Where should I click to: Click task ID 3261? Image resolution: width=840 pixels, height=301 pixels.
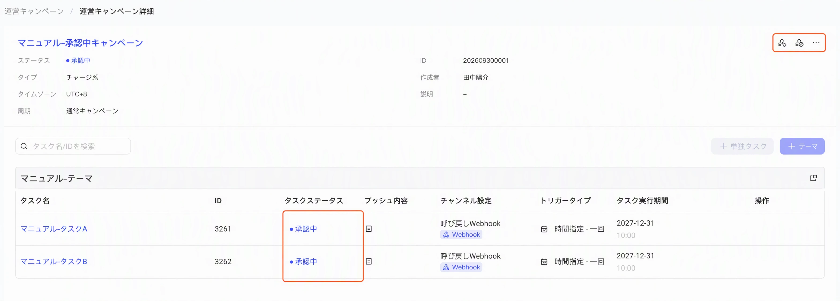[223, 229]
